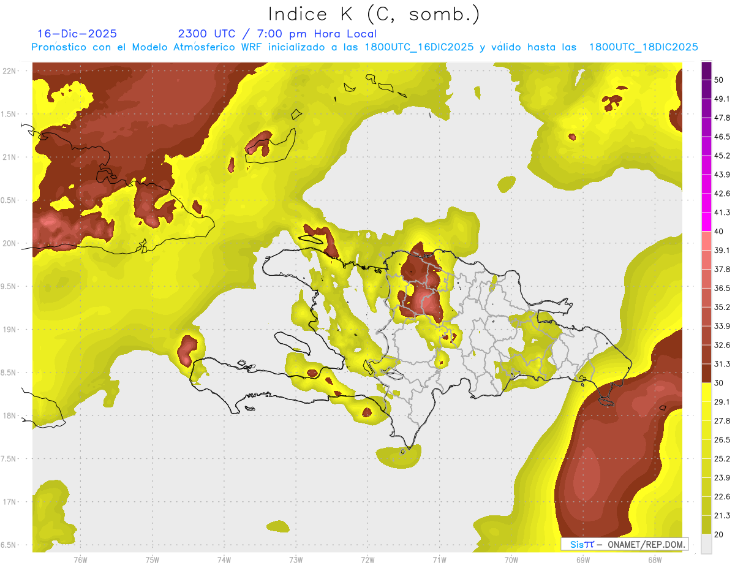Click the colorbar value "23.9"
The width and height of the screenshot is (735, 568).
click(x=722, y=478)
